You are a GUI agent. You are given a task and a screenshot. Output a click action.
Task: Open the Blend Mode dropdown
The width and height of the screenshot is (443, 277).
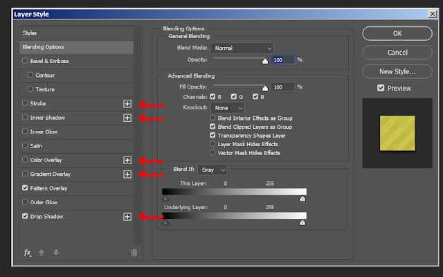[242, 48]
